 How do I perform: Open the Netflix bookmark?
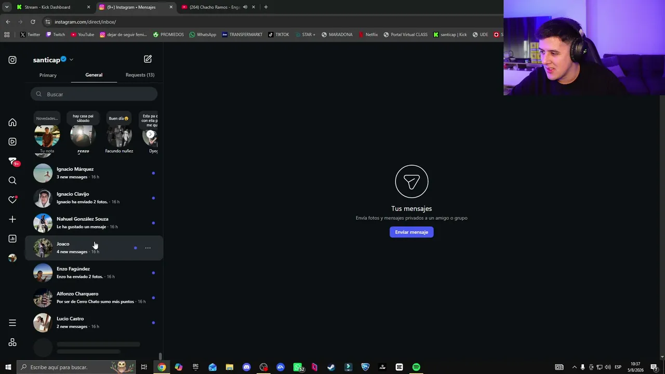tap(368, 35)
